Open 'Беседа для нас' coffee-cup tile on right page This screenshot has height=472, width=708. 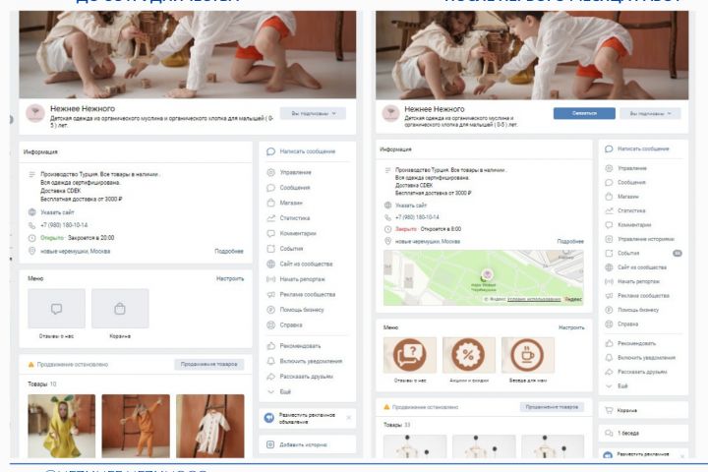click(527, 355)
